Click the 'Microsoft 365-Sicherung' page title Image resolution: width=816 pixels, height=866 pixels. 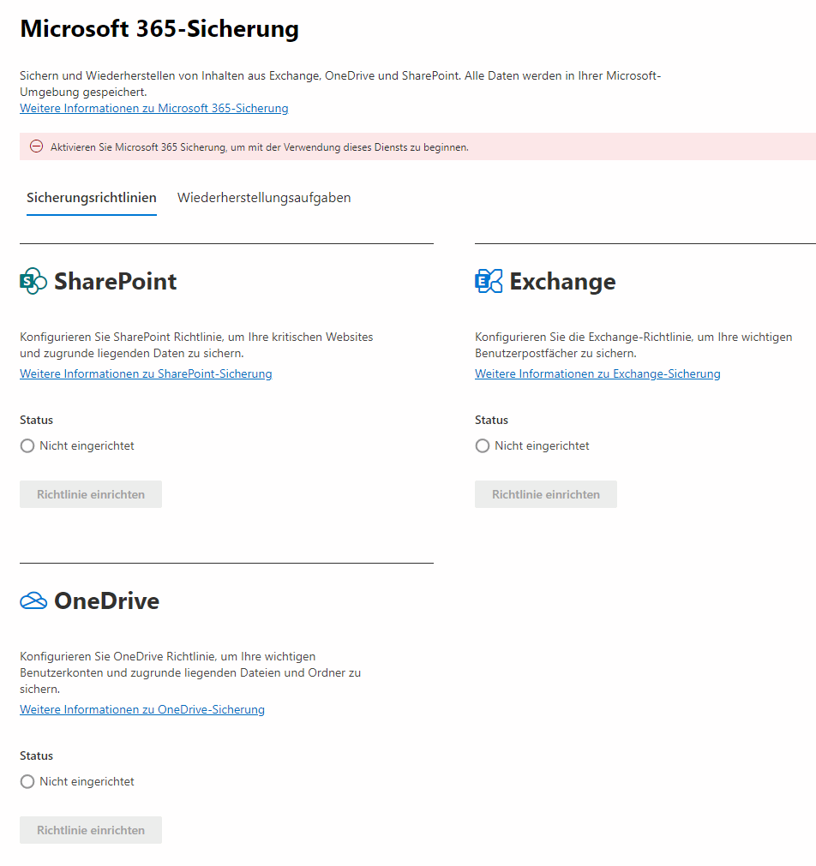tap(159, 28)
